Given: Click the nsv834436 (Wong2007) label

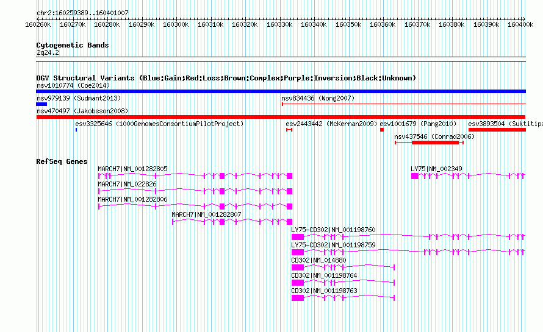Looking at the screenshot, I should (x=318, y=98).
